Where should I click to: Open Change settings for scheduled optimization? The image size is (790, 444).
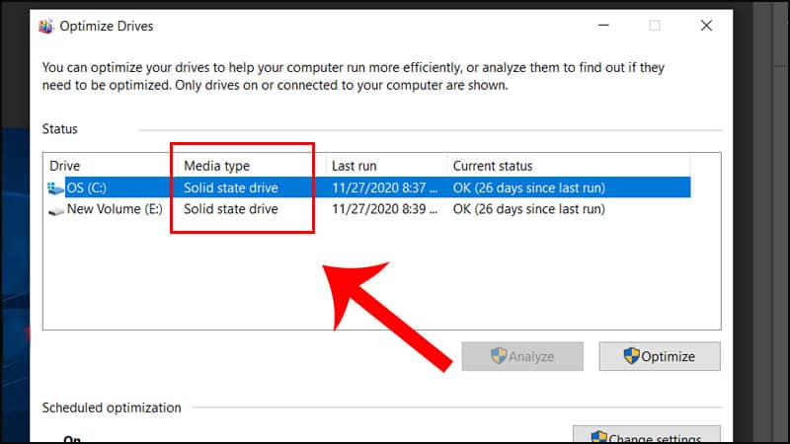coord(647,438)
